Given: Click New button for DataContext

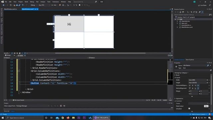Looking at the screenshot, I should (x=206, y=106).
